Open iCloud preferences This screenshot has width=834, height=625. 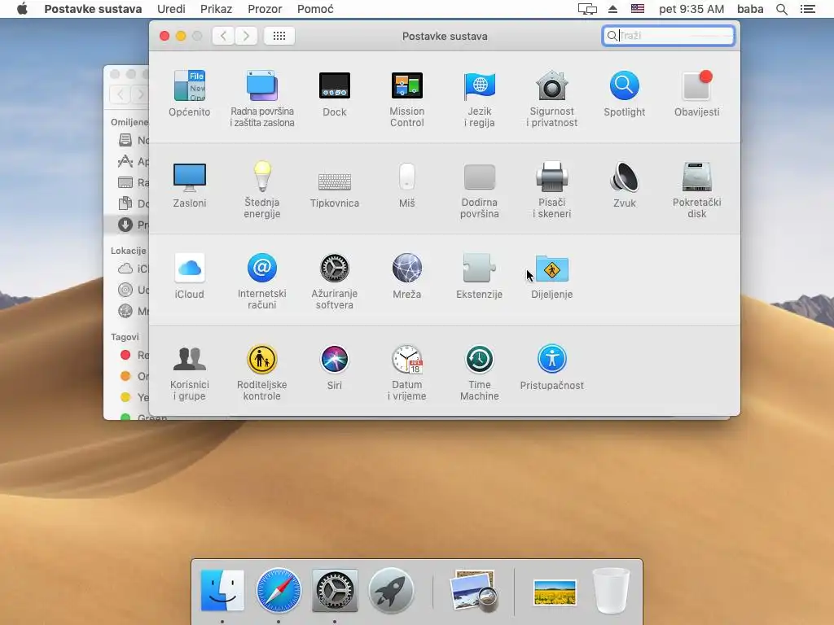189,276
